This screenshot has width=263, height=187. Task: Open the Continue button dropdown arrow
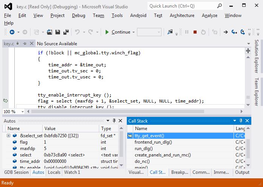click(x=134, y=32)
